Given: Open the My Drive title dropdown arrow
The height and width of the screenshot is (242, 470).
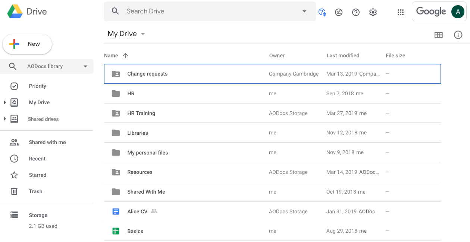Looking at the screenshot, I should (142, 34).
